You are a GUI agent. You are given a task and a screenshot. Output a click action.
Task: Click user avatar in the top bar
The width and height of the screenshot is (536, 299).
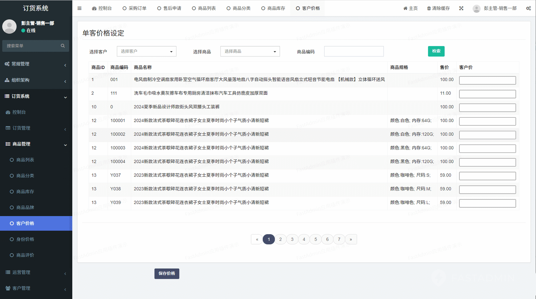(476, 8)
